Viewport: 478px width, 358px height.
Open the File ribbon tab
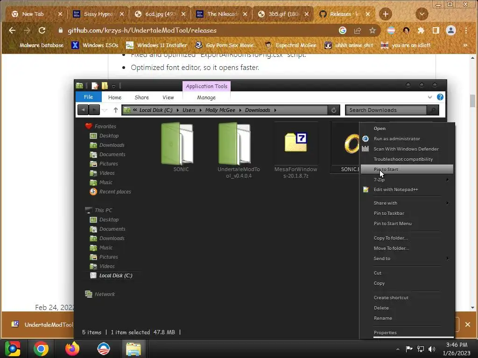88,97
